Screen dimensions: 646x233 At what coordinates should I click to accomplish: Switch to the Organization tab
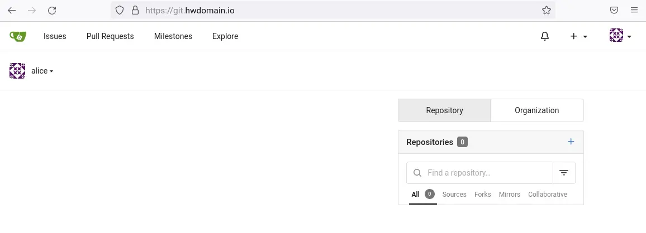(537, 110)
